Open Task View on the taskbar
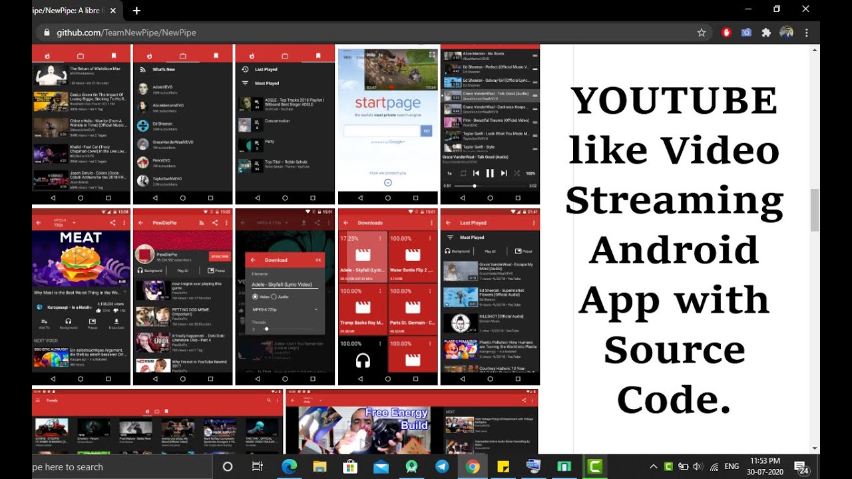 258,466
